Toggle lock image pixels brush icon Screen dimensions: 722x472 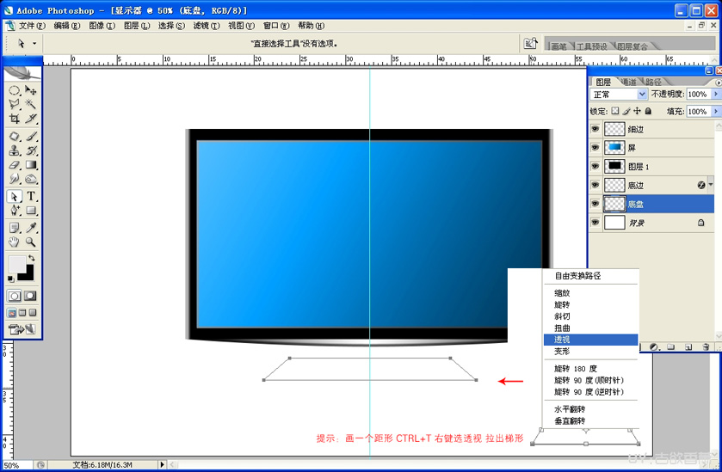(626, 111)
